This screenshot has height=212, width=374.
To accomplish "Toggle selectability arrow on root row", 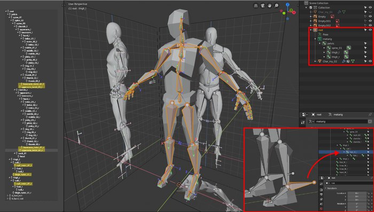I will pyautogui.click(x=365, y=30).
